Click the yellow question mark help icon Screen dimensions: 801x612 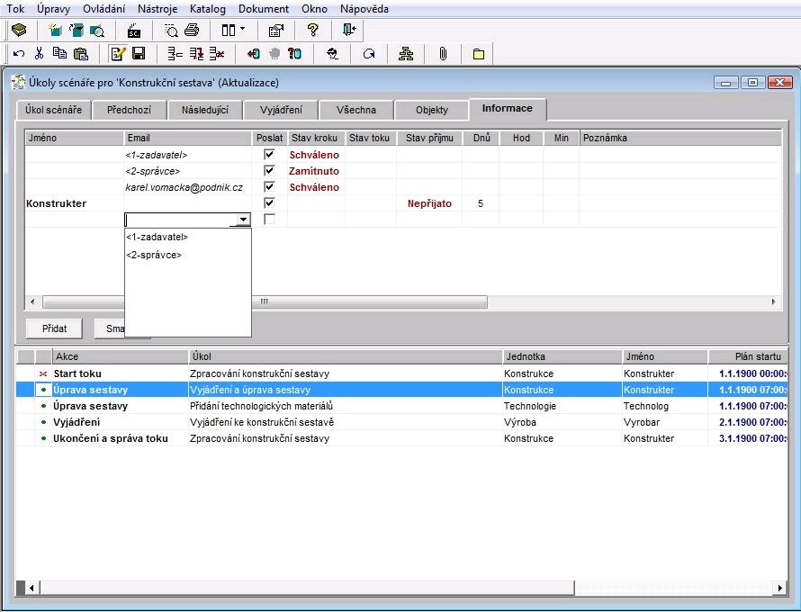pos(312,30)
